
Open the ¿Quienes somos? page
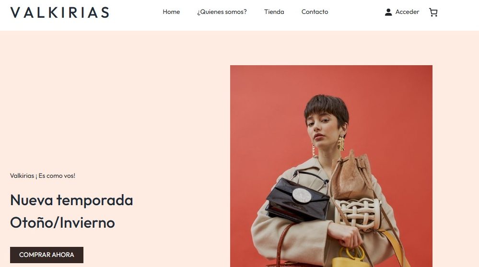pos(222,12)
